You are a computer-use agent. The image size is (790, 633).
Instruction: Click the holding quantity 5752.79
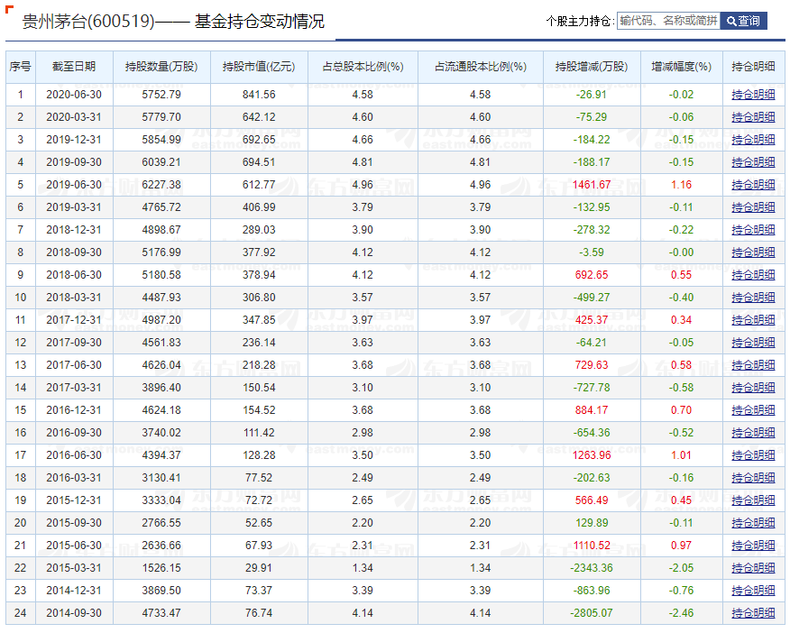click(161, 95)
